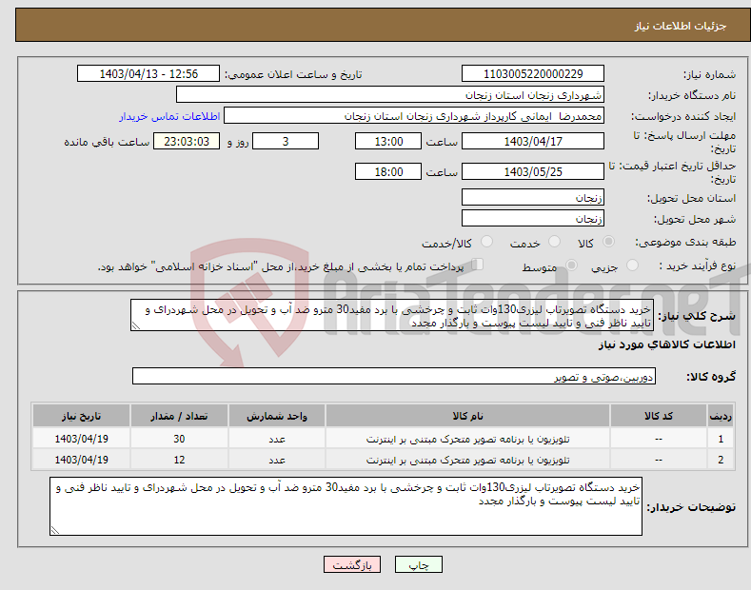751x590 pixels.
Task: Click the نوع فرآیند خرید label
Action: [x=698, y=265]
